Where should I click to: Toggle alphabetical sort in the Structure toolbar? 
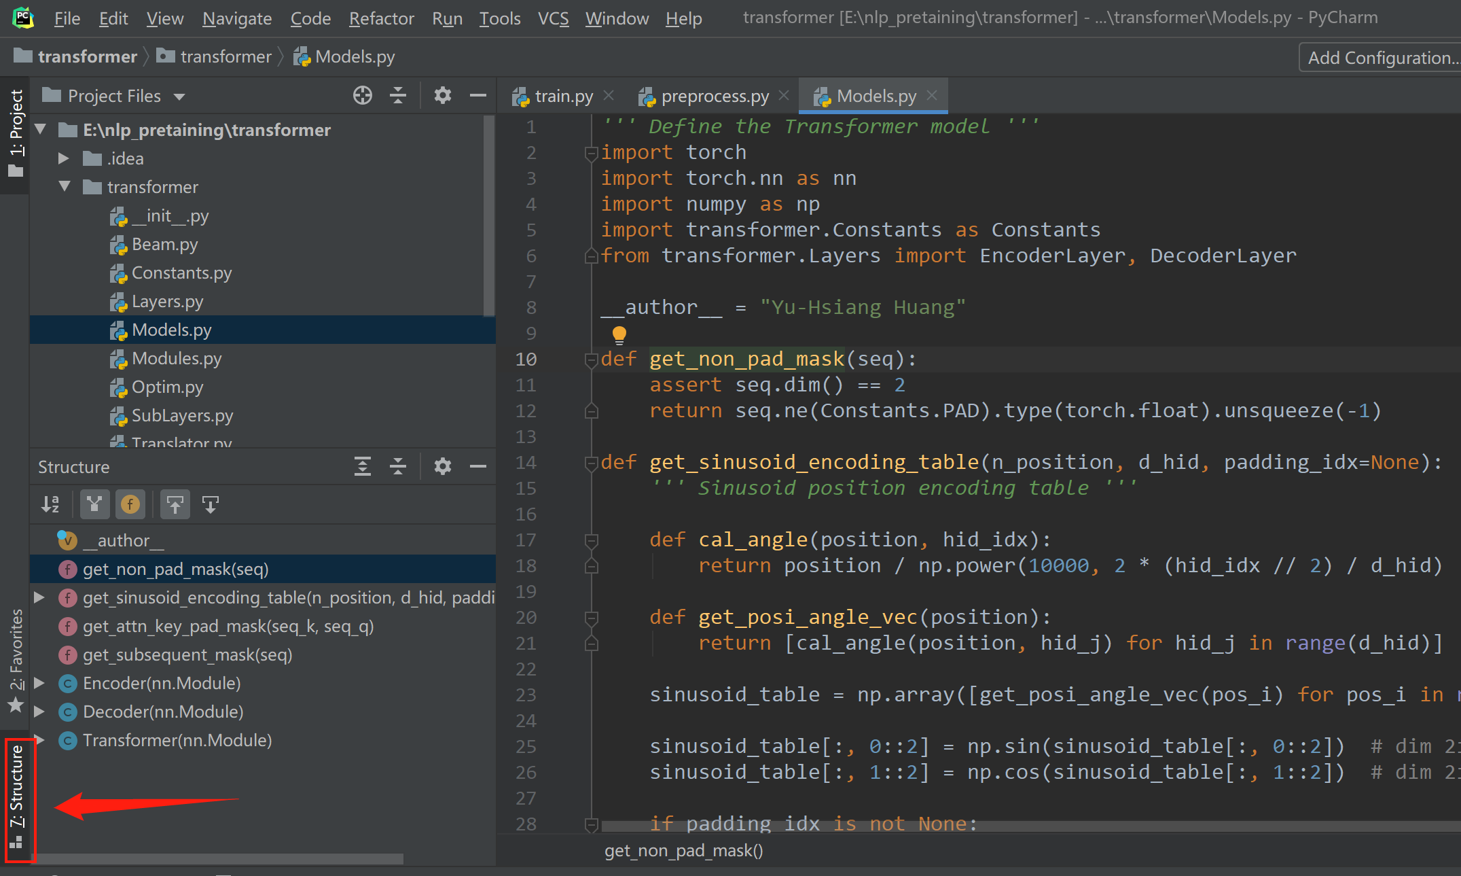point(50,504)
